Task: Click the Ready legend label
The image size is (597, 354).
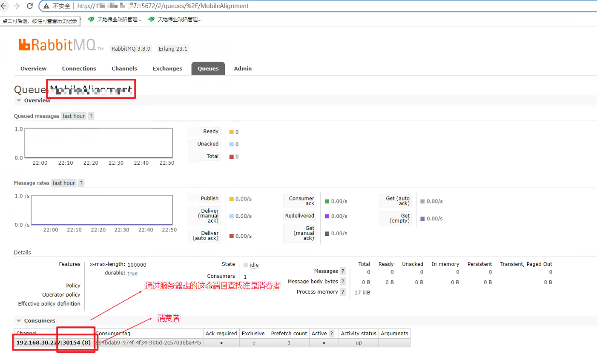Action: click(x=211, y=131)
